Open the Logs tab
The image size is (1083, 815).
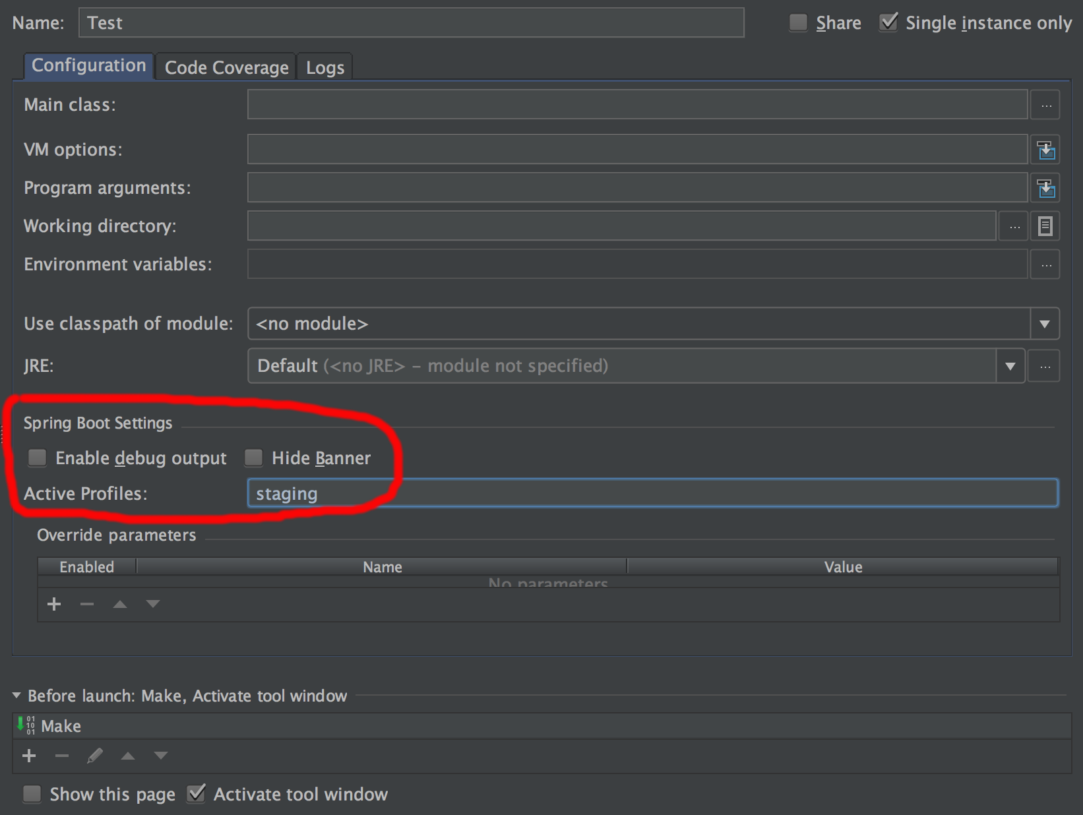click(x=325, y=68)
